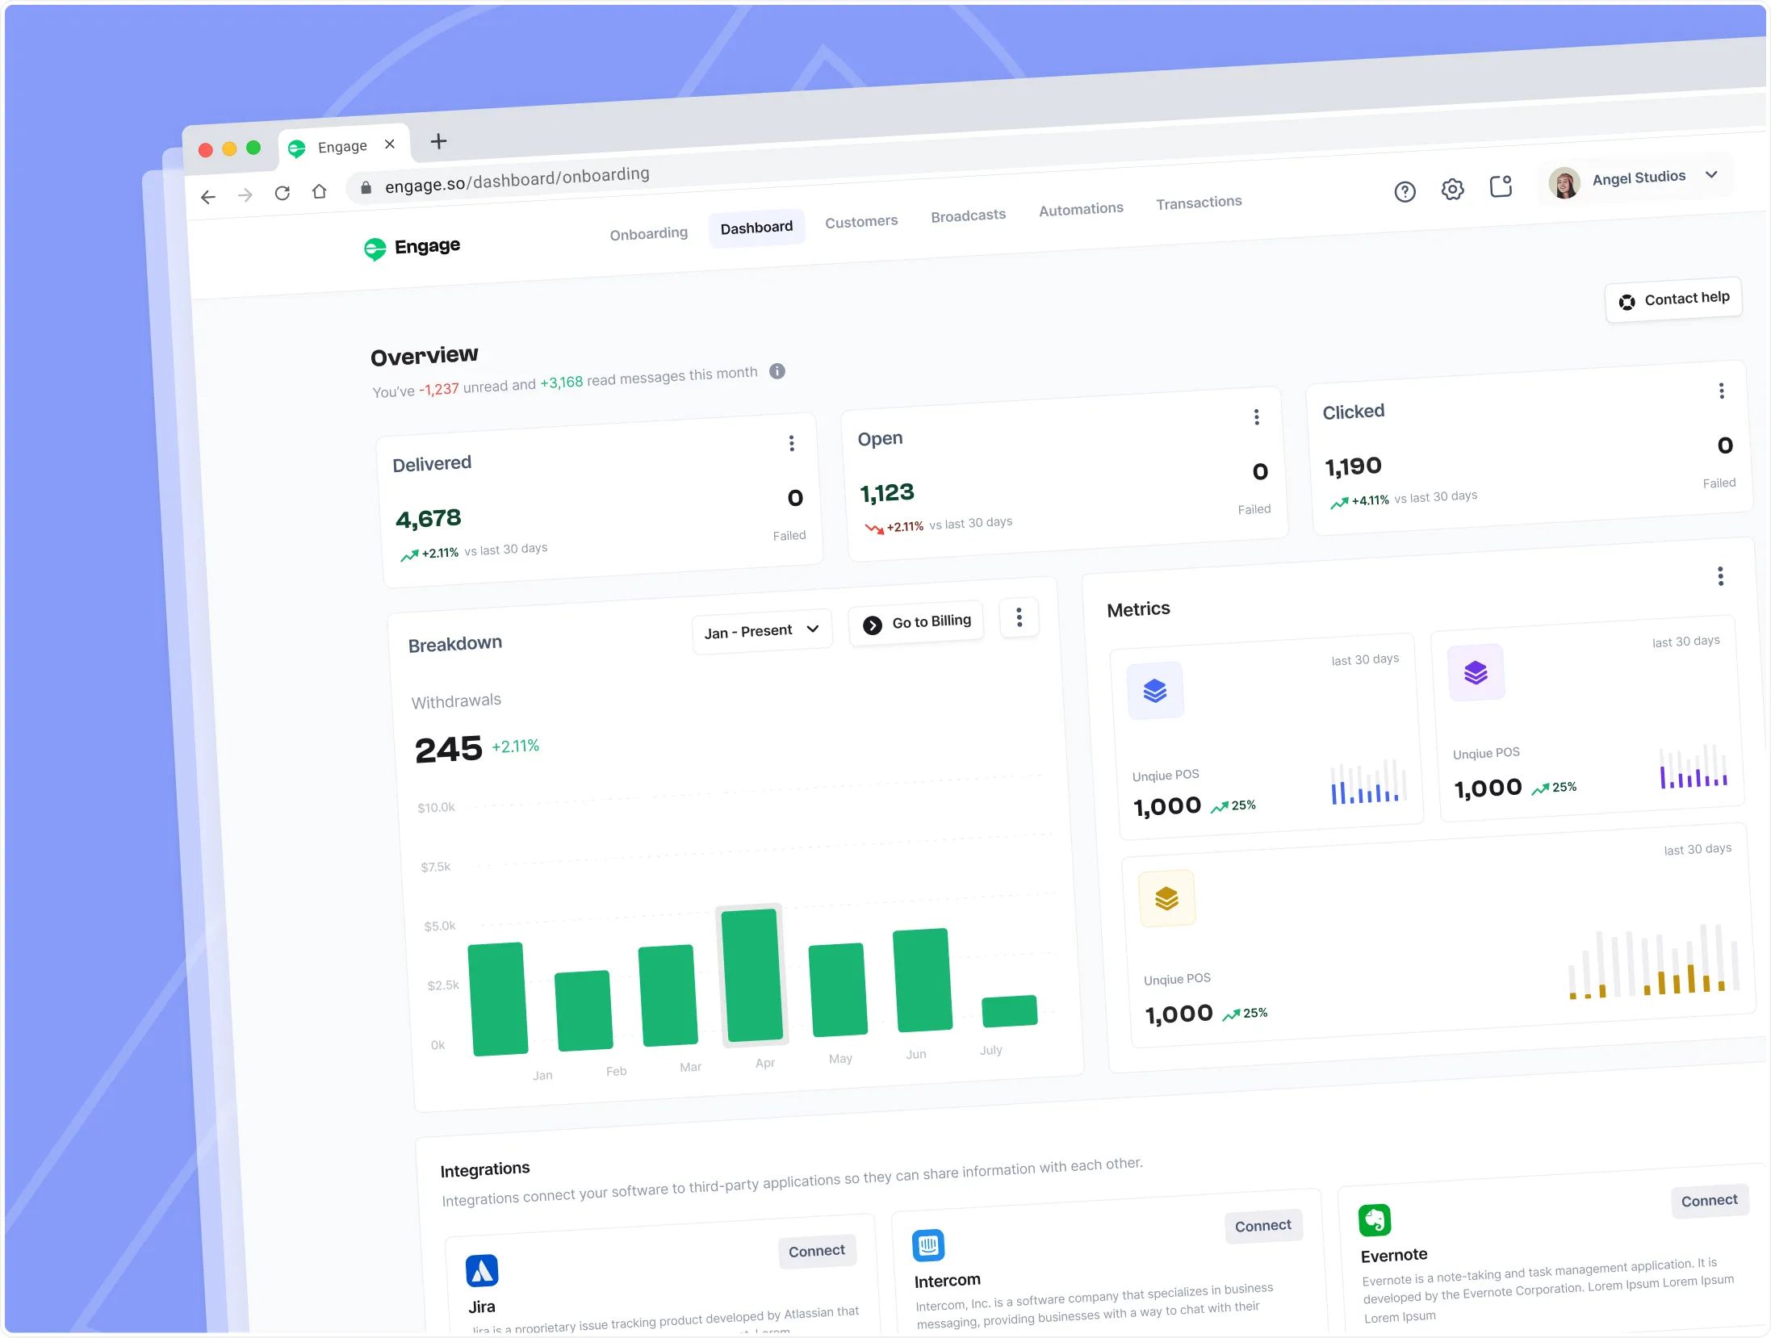Image resolution: width=1771 pixels, height=1338 pixels.
Task: Open the Metrics panel three-dot menu
Action: (x=1720, y=576)
